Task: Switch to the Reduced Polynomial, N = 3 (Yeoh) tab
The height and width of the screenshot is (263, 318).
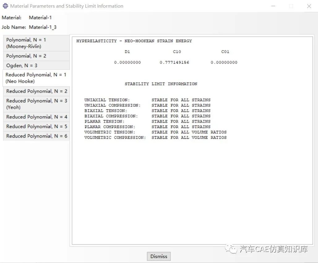Action: (36, 104)
